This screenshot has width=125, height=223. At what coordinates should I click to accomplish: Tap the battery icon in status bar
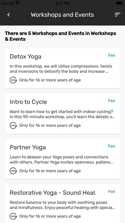pos(119,3)
